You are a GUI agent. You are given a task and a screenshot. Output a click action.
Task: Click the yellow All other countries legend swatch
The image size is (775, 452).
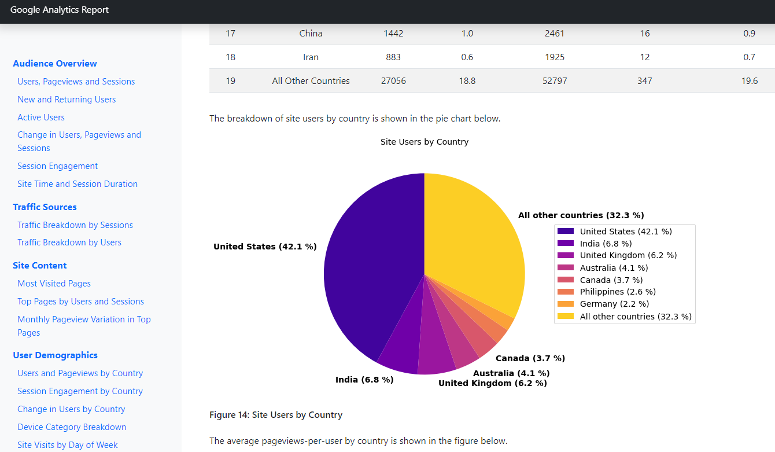(x=566, y=317)
